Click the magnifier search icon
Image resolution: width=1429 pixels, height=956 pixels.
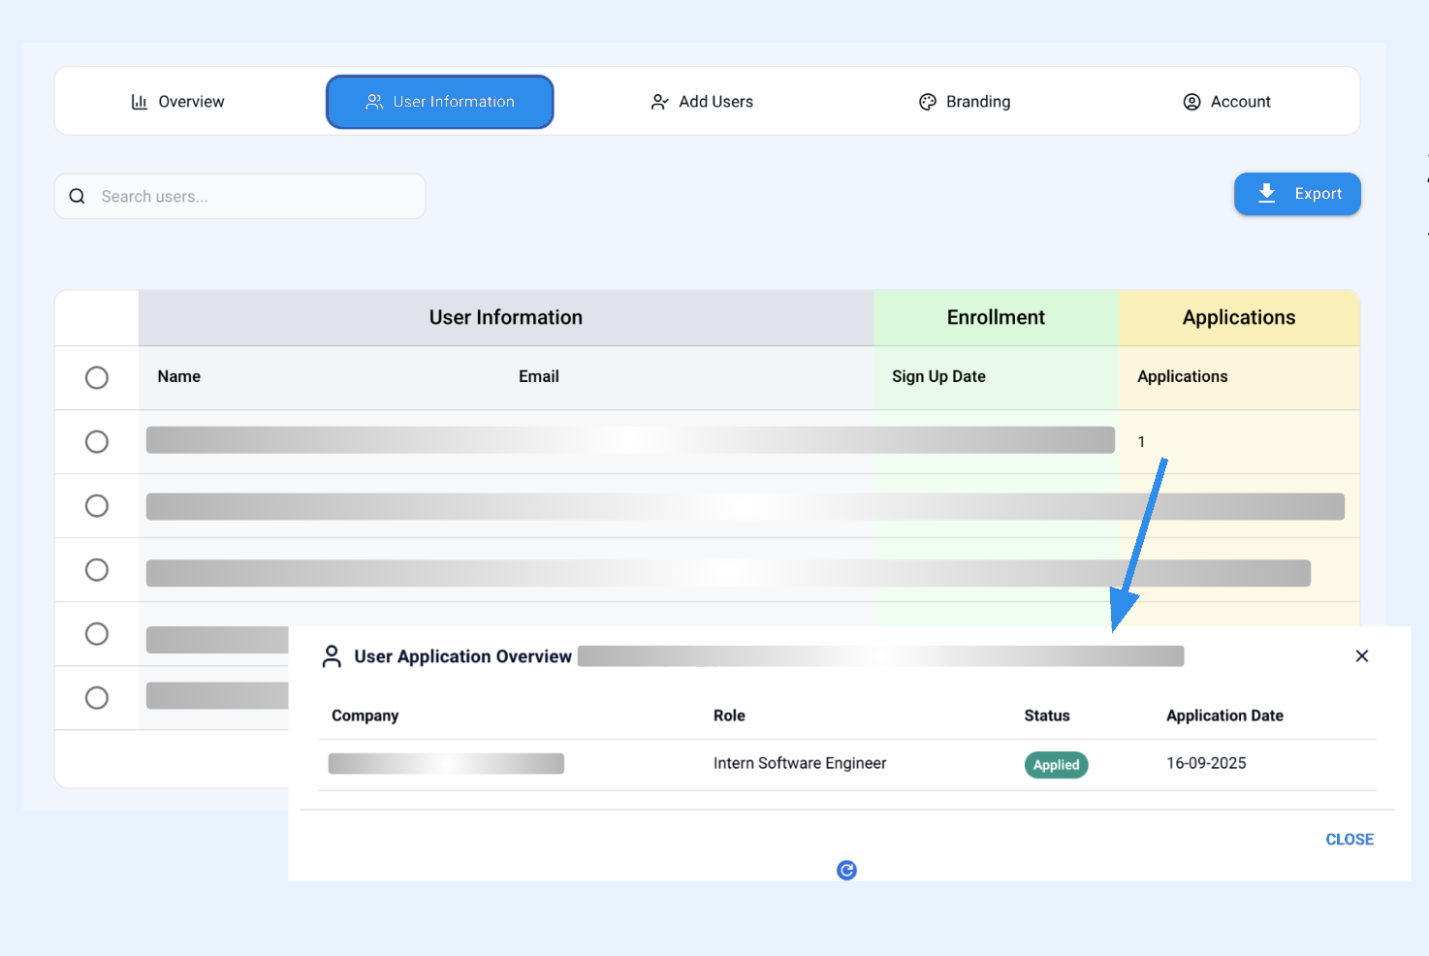click(x=78, y=197)
